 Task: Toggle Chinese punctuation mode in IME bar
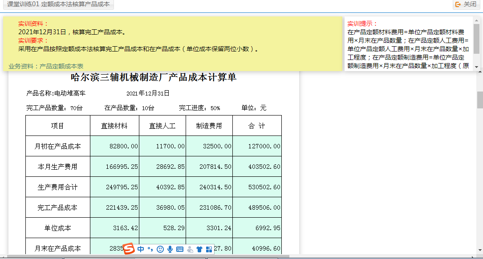150,249
